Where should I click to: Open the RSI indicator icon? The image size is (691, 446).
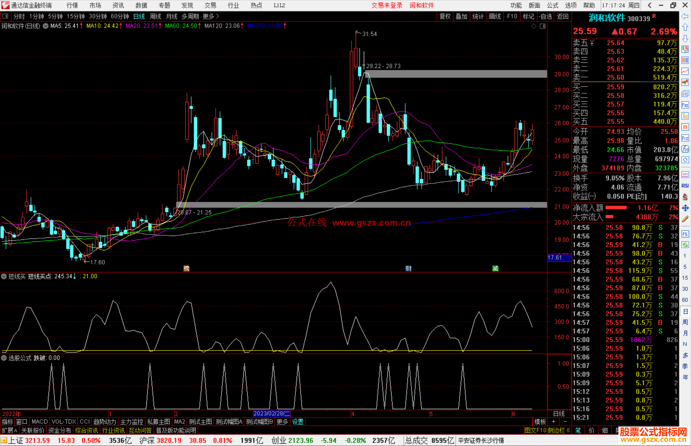tap(685, 186)
